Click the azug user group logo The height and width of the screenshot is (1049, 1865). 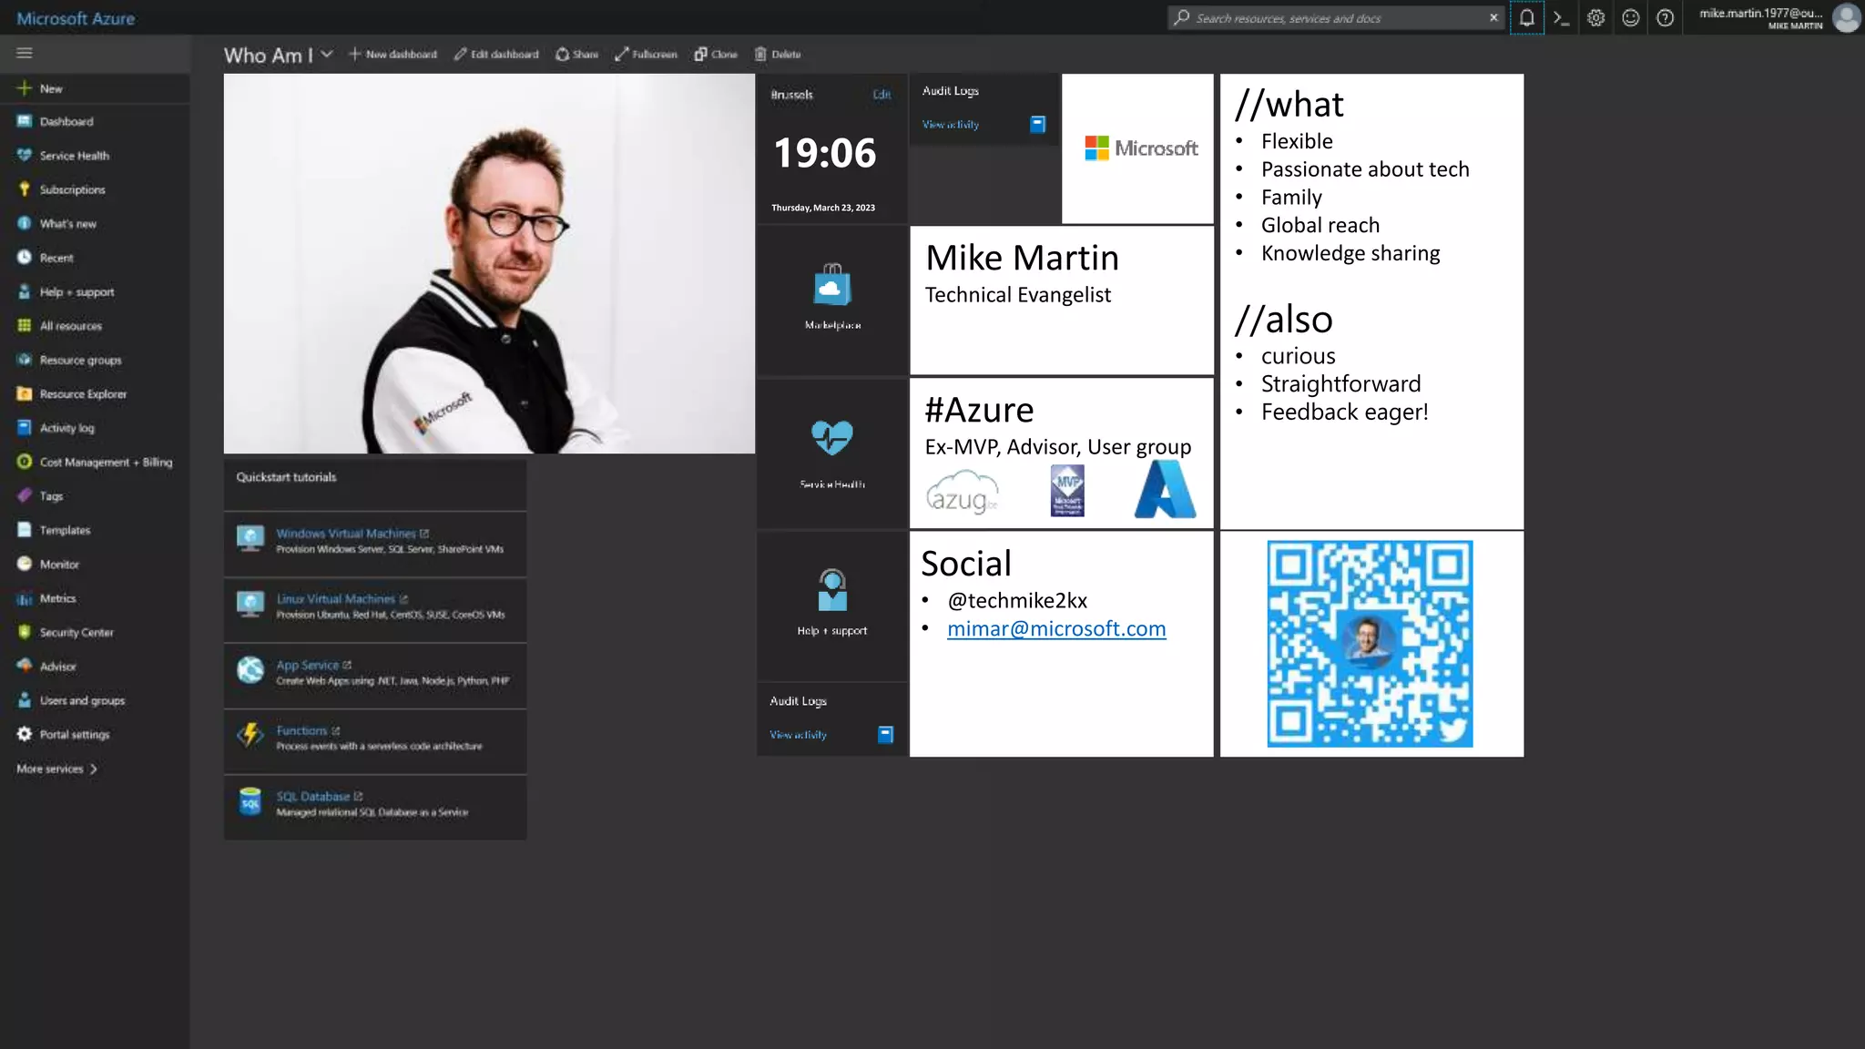pos(963,492)
